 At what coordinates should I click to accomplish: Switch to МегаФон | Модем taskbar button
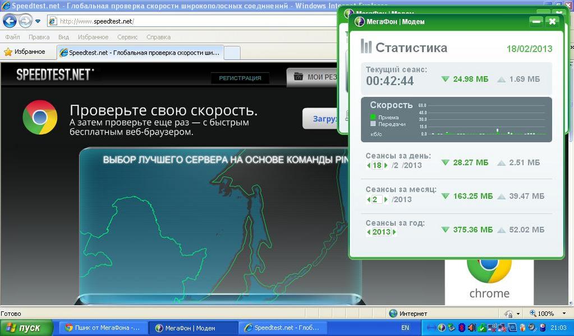pos(194,328)
